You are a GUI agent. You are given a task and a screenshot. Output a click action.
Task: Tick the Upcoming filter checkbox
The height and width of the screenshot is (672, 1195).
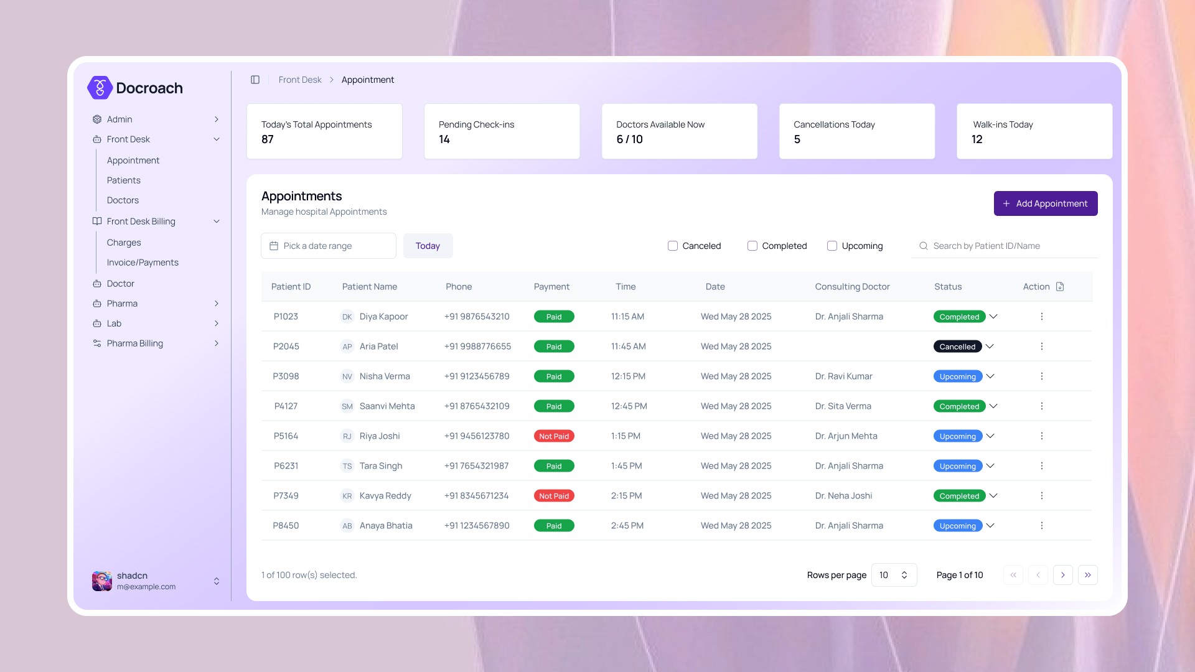(832, 246)
